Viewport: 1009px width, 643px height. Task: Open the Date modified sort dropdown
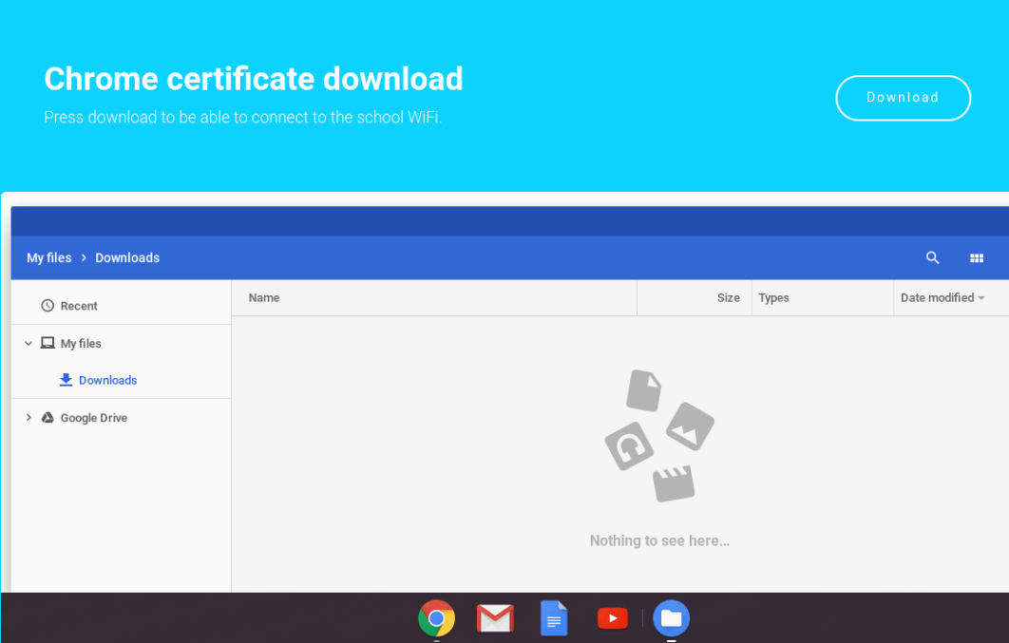[942, 297]
